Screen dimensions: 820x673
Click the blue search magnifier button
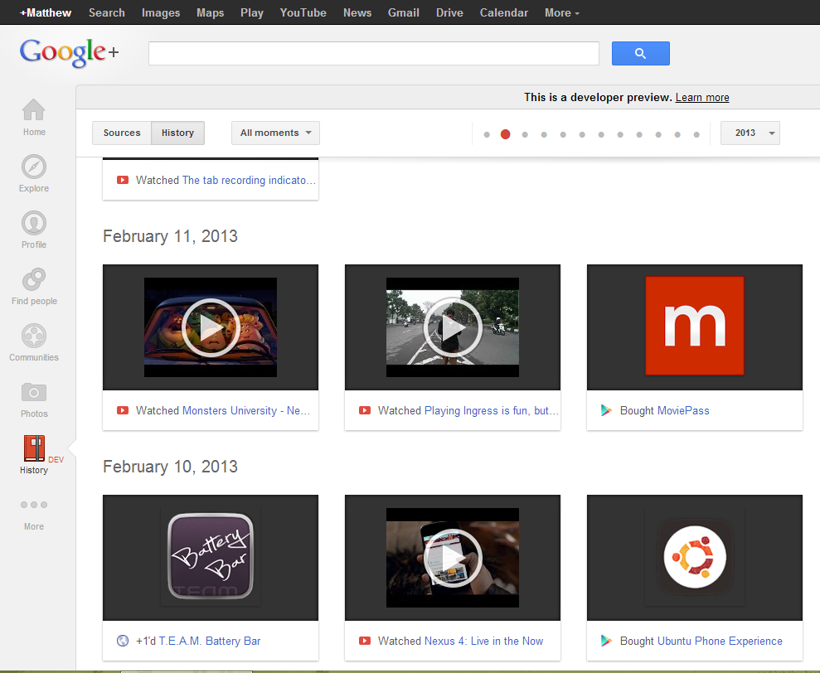[640, 52]
